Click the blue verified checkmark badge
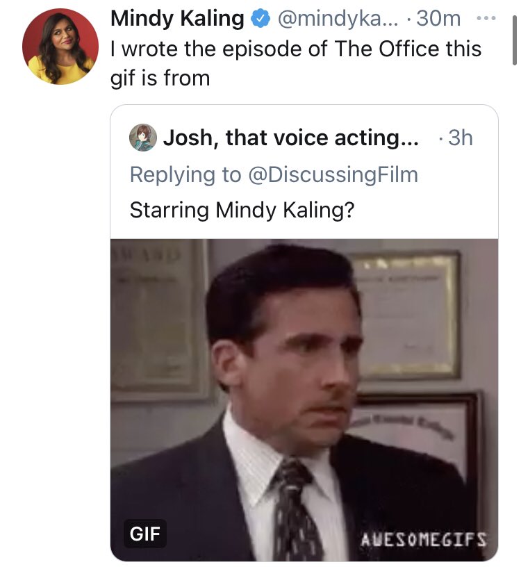This screenshot has height=576, width=521. (x=260, y=20)
